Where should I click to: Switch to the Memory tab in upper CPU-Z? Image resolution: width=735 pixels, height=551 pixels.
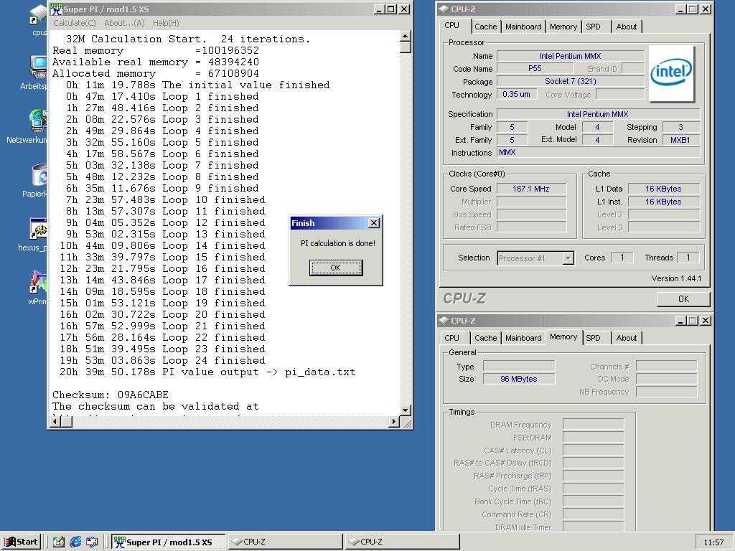(x=563, y=27)
